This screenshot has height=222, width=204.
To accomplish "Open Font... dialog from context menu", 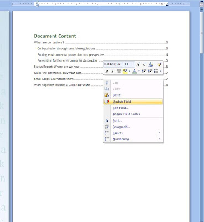I will 133,120.
